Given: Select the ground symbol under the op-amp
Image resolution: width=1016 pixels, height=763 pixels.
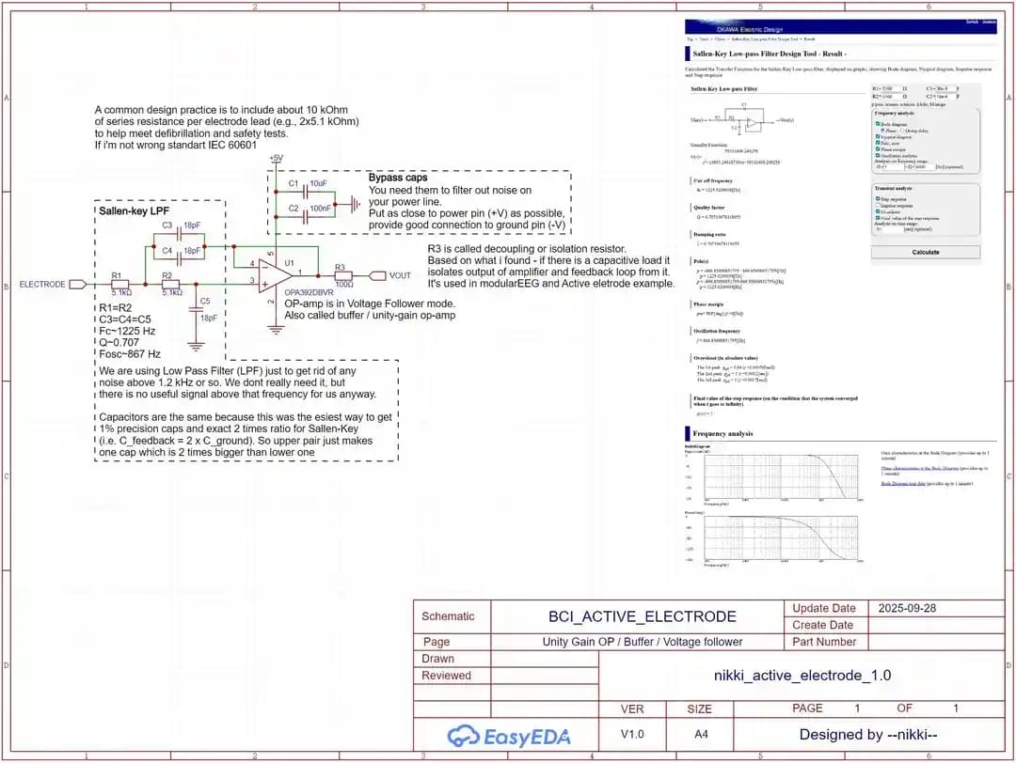Looking at the screenshot, I should [x=274, y=328].
